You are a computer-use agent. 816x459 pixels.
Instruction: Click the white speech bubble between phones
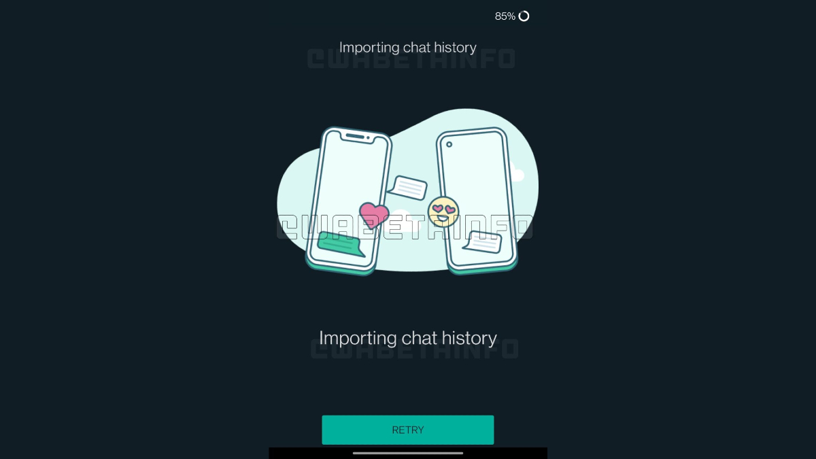click(x=407, y=188)
